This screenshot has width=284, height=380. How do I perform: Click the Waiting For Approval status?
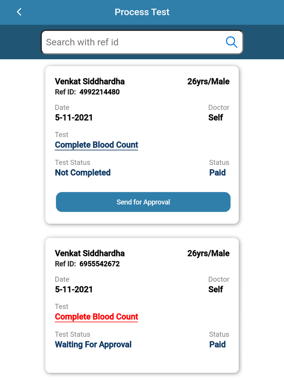click(93, 344)
